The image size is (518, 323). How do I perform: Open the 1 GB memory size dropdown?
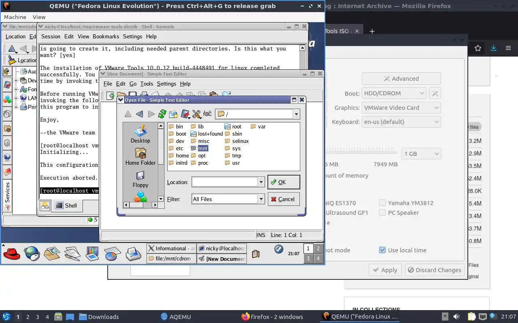[x=421, y=154]
